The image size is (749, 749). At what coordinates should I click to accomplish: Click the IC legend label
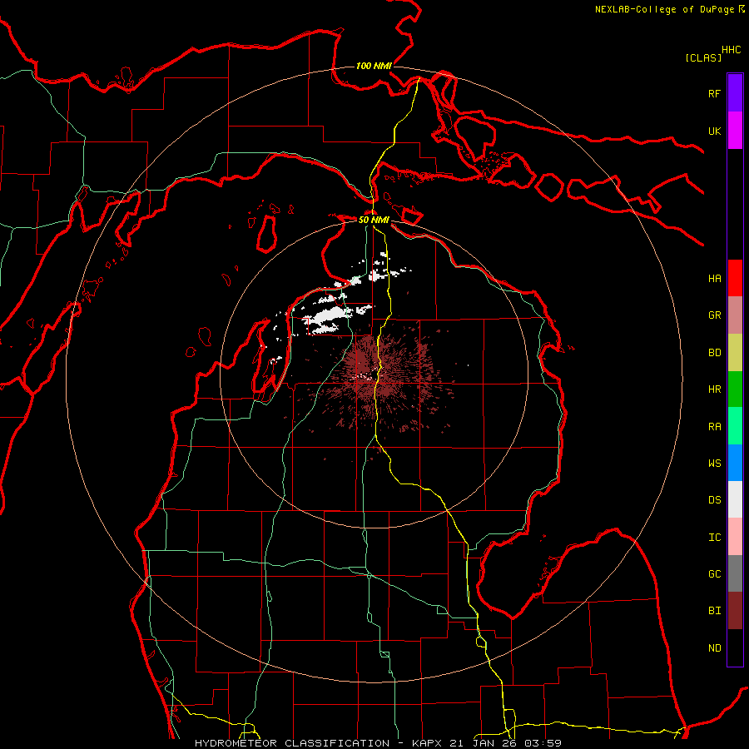(x=714, y=538)
